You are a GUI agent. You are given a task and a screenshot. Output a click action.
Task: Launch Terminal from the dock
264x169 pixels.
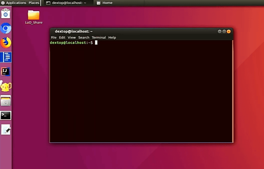pyautogui.click(x=6, y=115)
